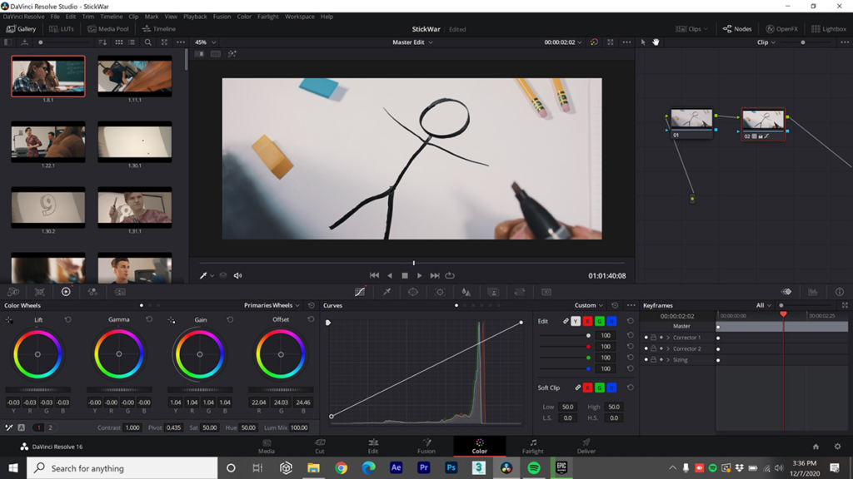
Task: Open the Custom curves dropdown
Action: (589, 305)
